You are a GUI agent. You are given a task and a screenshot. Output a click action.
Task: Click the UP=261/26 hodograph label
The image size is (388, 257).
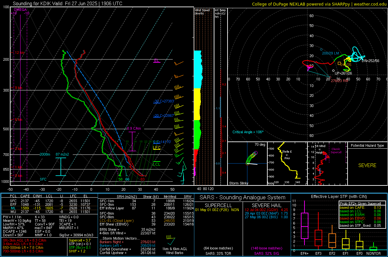[343, 73]
